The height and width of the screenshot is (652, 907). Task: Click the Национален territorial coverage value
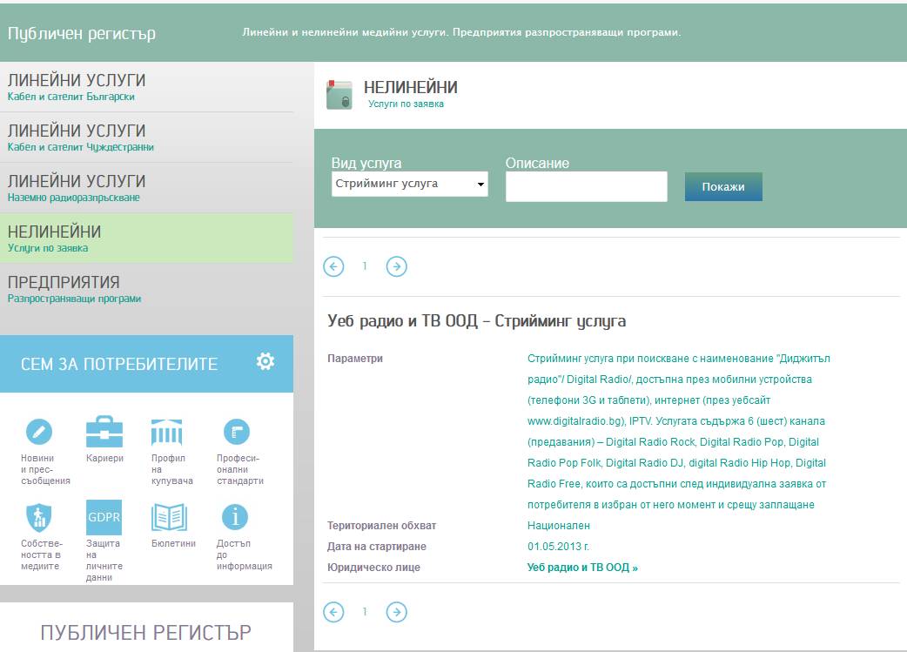point(559,526)
